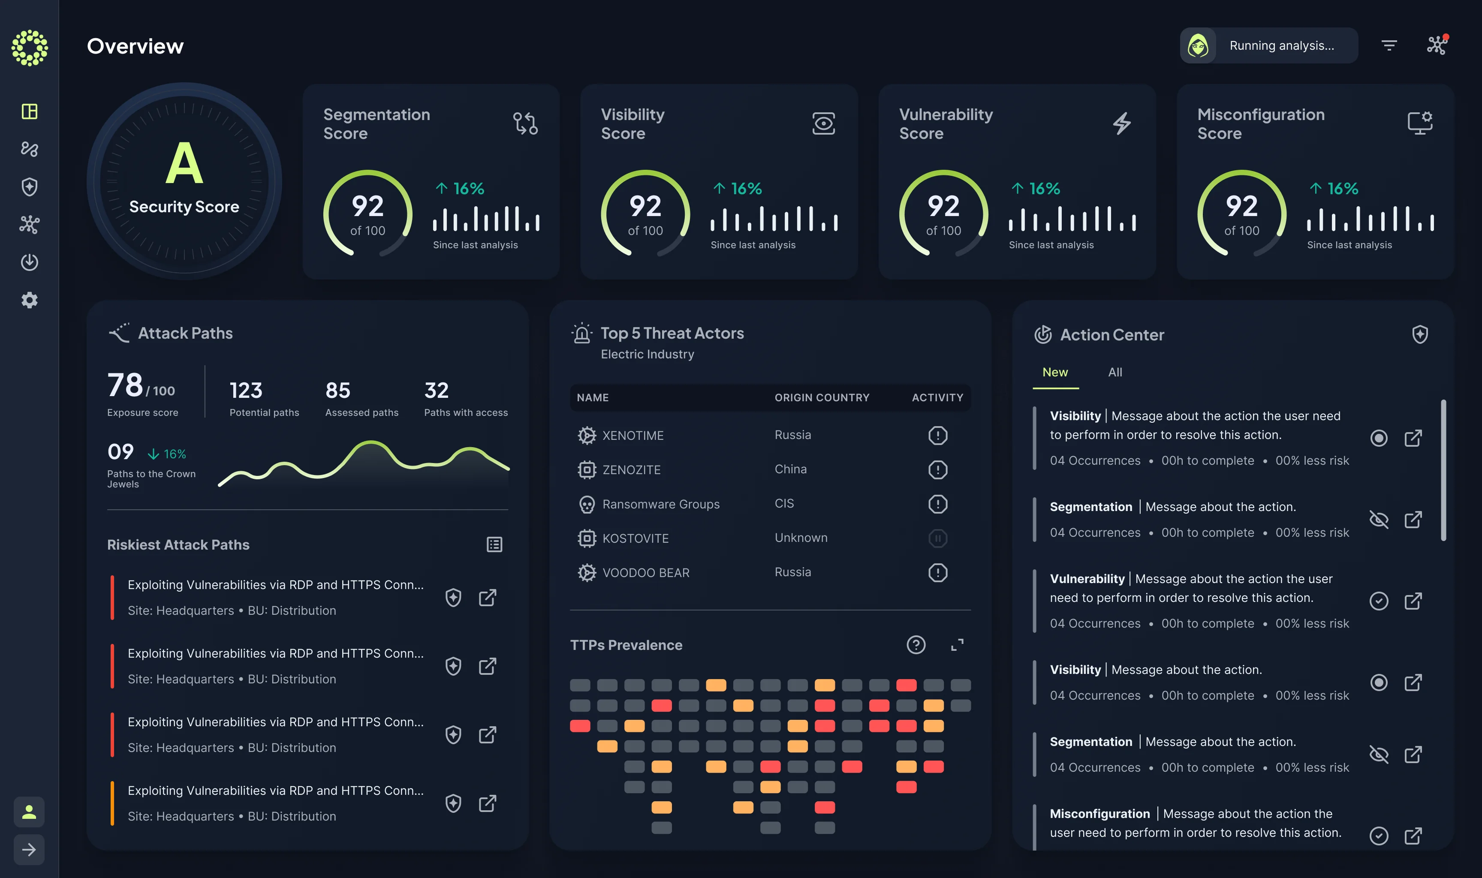The width and height of the screenshot is (1482, 878).
Task: Click the Misconfiguration Score monitor icon
Action: click(1420, 123)
